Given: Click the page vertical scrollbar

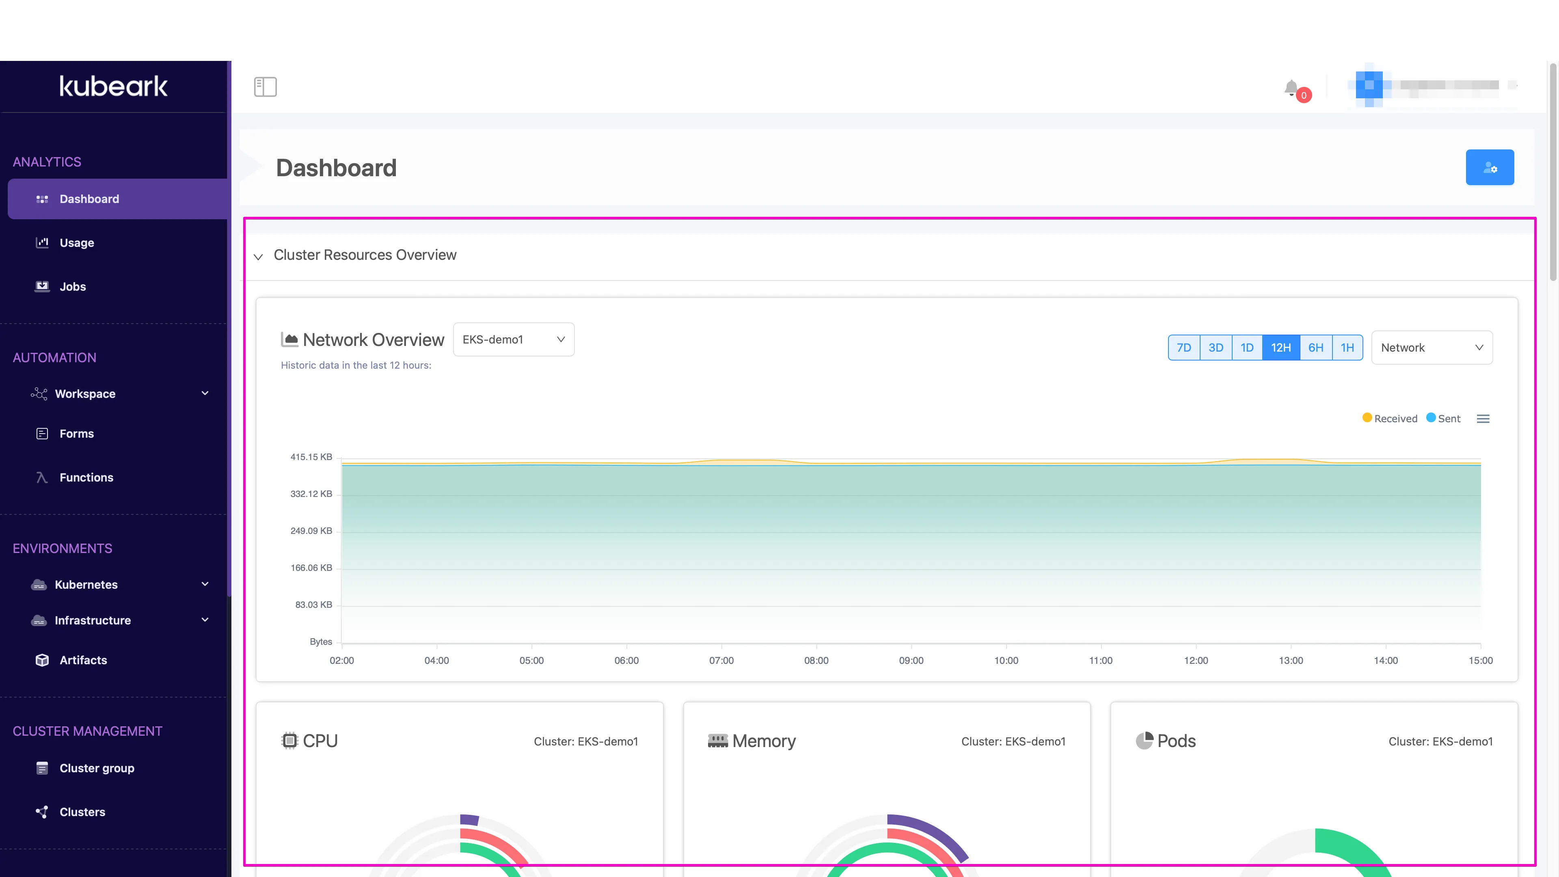Looking at the screenshot, I should (x=1553, y=173).
